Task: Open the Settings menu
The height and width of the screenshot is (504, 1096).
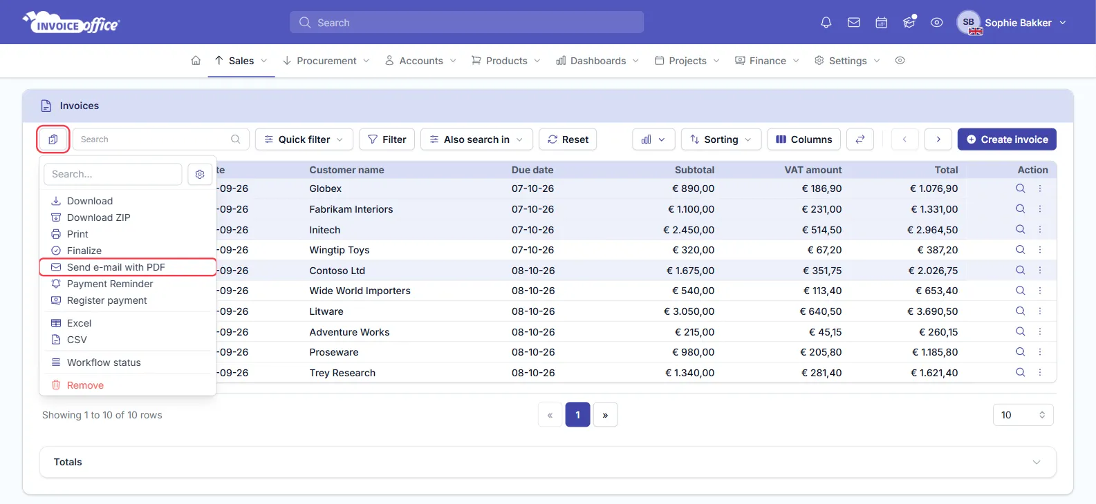Action: (848, 61)
